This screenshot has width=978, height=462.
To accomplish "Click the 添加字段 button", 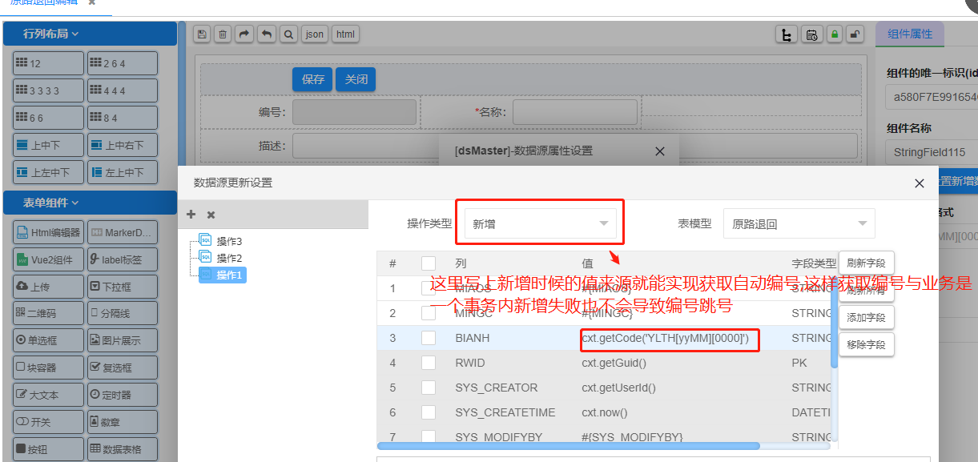I will 866,317.
